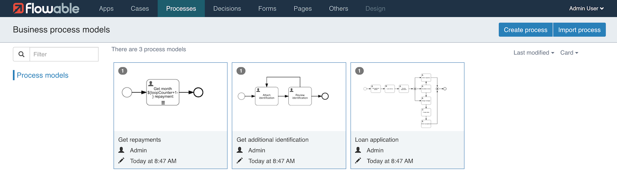Click version badge on Loan application card
This screenshot has height=175, width=617.
click(x=359, y=71)
